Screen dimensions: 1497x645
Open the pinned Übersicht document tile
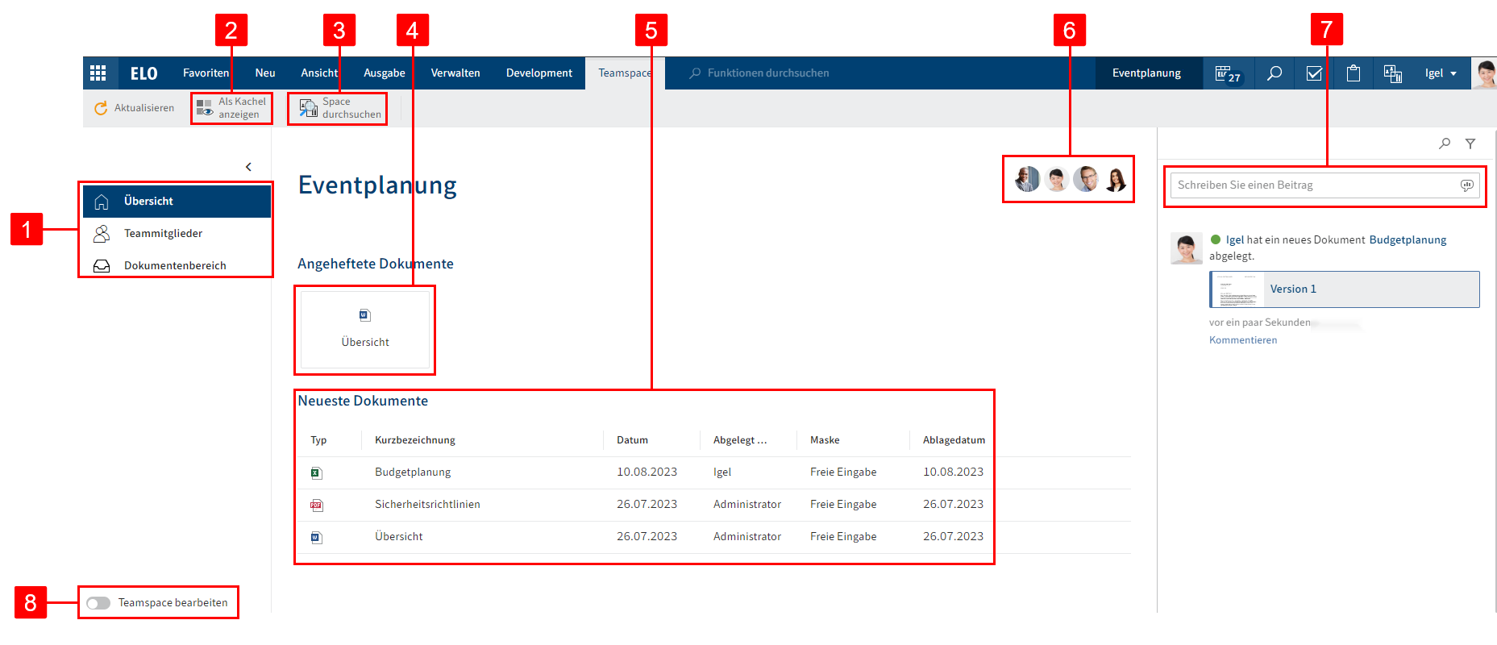coord(365,329)
